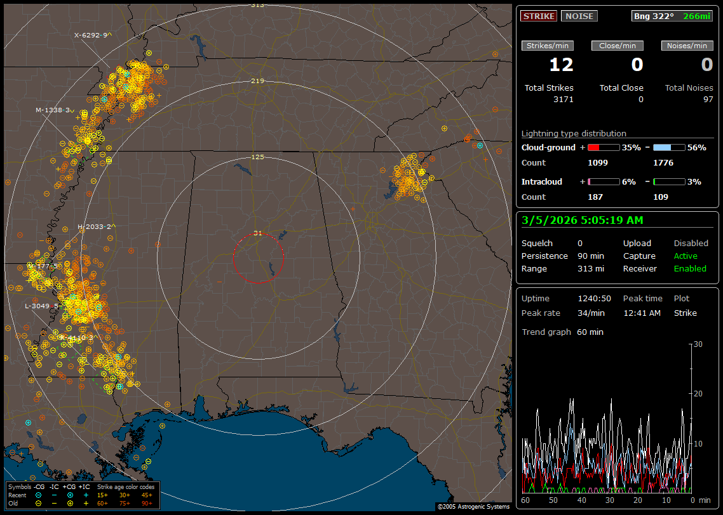Switch to NOISE mode
Screen dimensions: 723x515
(579, 16)
